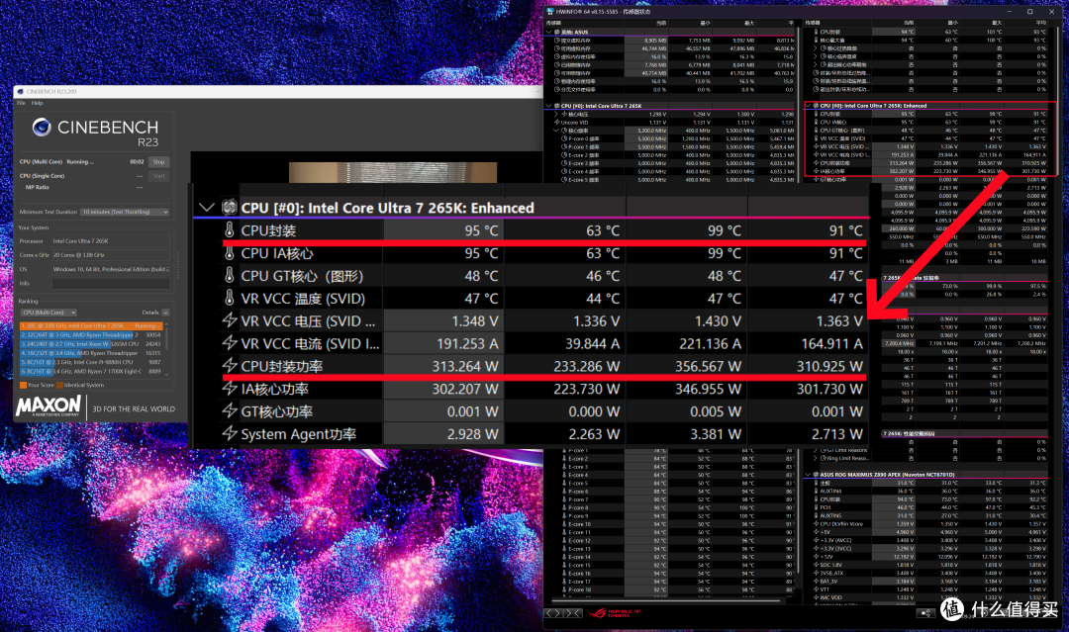Click the thermometer icon of P-core 9 temperature row
1069x632 pixels.
[564, 516]
